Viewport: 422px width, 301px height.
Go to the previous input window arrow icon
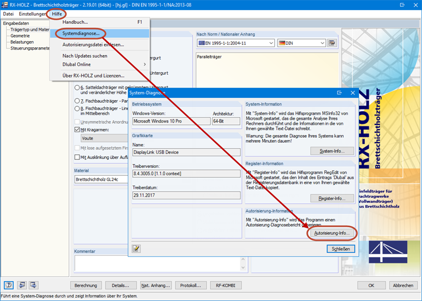[x=22, y=285]
